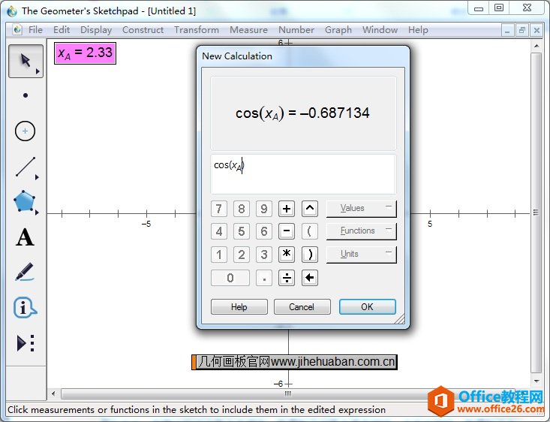Click digit 4 on the keypad
Screen dimensions: 550x422
click(219, 231)
